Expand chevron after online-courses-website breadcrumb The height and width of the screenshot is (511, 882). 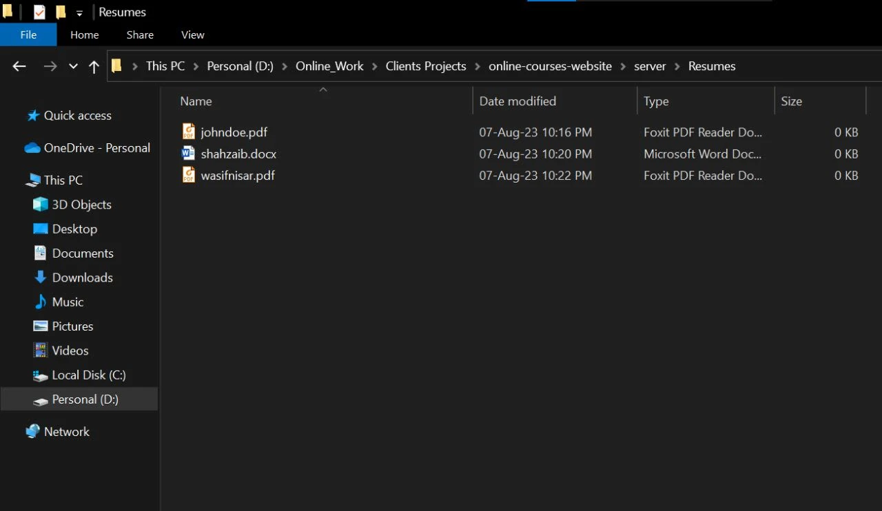pos(623,66)
